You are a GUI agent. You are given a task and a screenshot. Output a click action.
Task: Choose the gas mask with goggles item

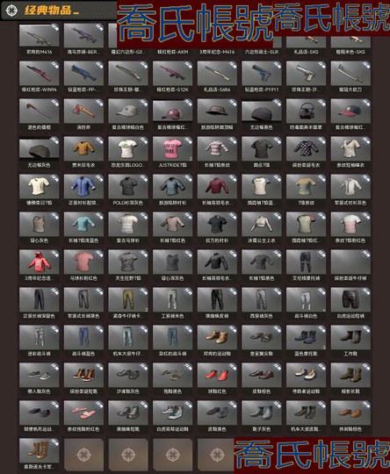[x=306, y=115]
